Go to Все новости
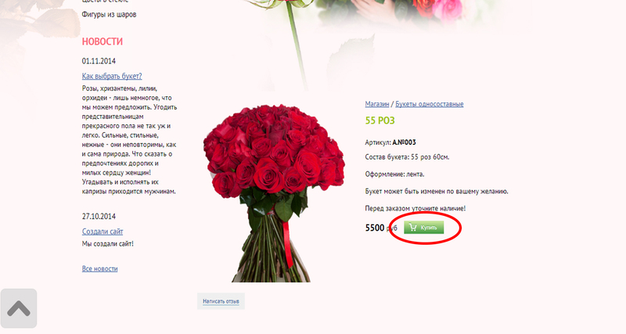The width and height of the screenshot is (626, 334). pyautogui.click(x=100, y=268)
